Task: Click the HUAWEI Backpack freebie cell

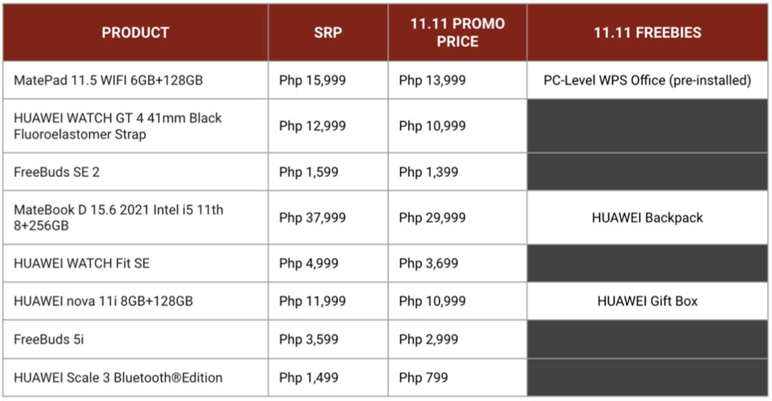Action: click(x=647, y=218)
